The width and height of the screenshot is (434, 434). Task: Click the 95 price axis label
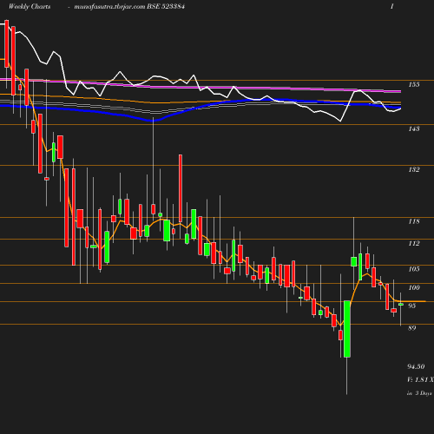pyautogui.click(x=411, y=306)
